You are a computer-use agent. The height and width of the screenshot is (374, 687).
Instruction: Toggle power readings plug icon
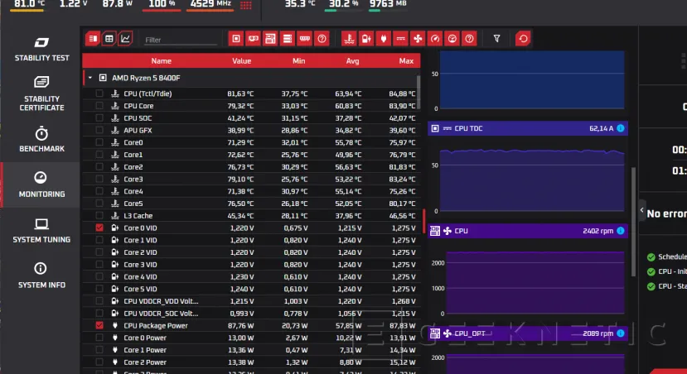pyautogui.click(x=384, y=39)
